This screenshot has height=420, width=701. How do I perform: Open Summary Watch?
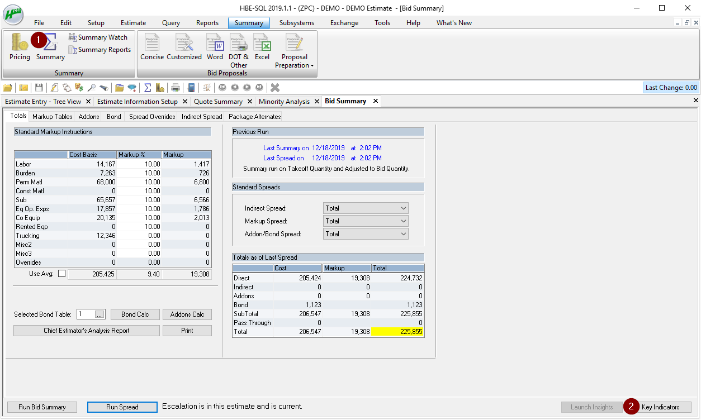99,37
